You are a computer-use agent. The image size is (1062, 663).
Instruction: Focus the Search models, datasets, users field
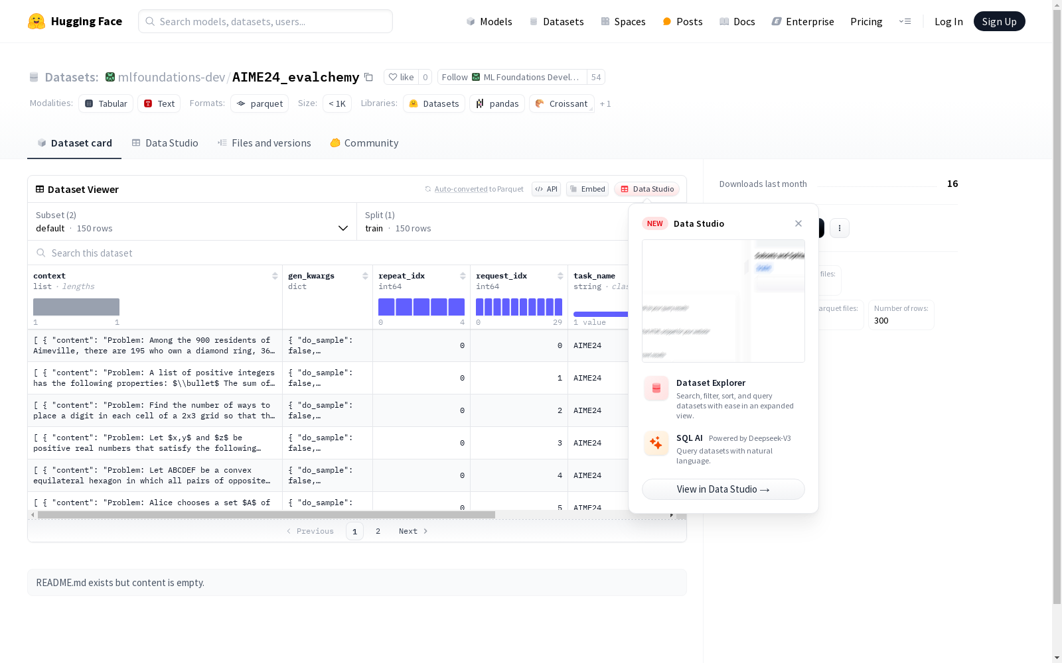[265, 21]
